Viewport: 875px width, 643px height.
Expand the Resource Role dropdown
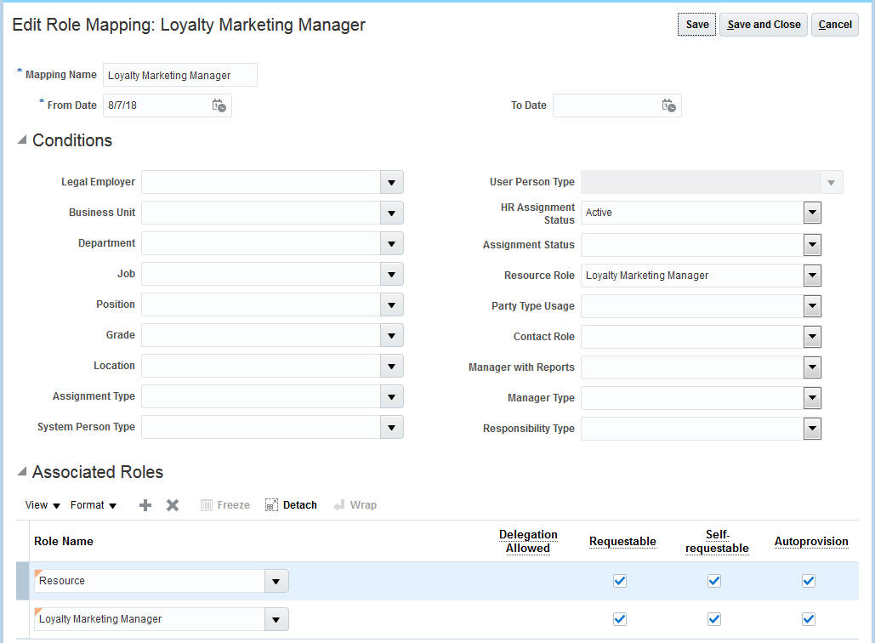point(812,276)
